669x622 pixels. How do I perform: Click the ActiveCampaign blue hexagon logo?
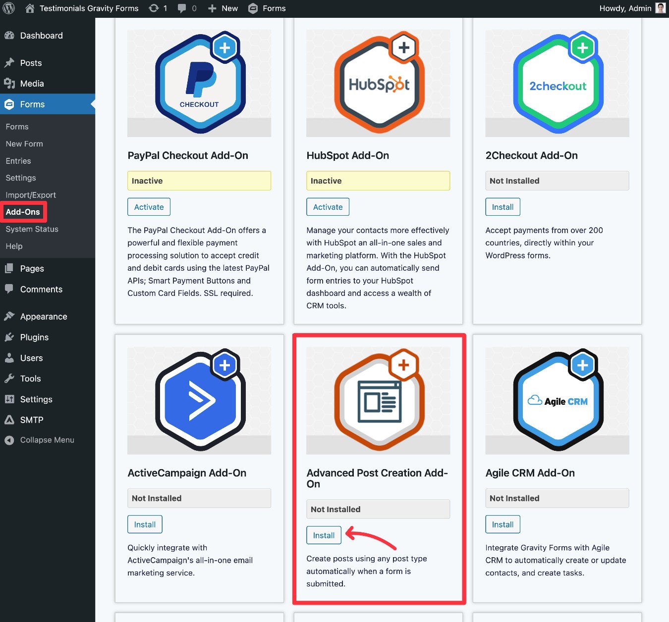(x=199, y=400)
